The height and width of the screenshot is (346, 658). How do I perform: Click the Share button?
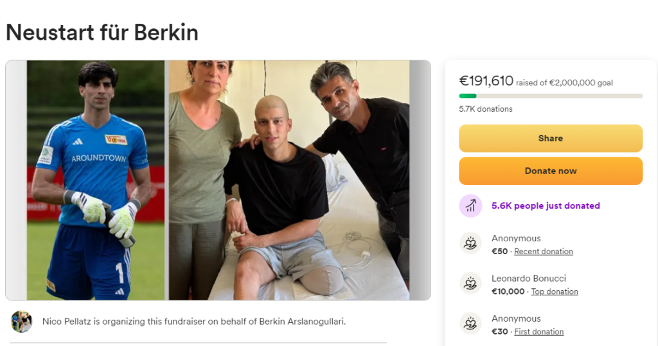point(551,139)
